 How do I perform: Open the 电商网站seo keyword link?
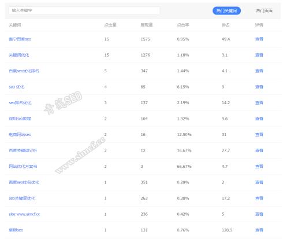point(20,135)
